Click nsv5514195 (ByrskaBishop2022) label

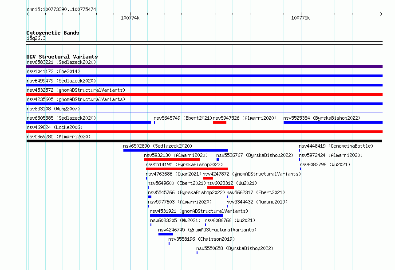(184, 164)
